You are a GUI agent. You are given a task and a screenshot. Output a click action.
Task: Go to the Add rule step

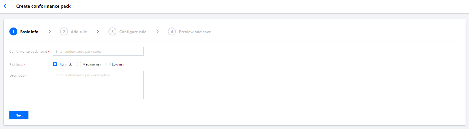[79, 32]
